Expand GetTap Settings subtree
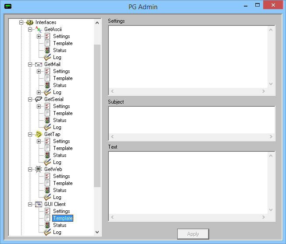Viewport: 286px width, 244px height. [x=39, y=141]
